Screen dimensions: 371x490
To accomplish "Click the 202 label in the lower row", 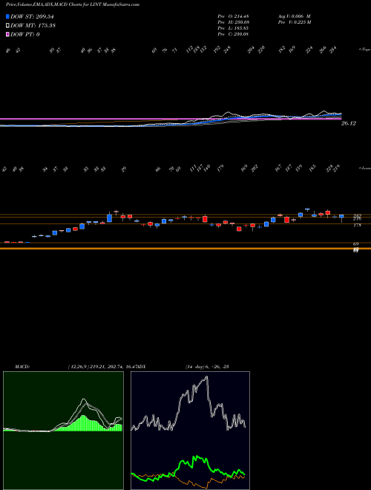I will 255,169.
